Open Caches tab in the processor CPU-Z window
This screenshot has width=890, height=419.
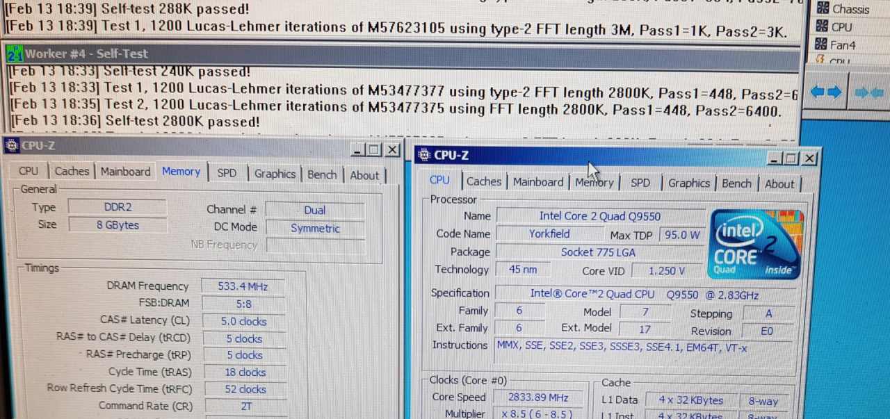coord(484,181)
